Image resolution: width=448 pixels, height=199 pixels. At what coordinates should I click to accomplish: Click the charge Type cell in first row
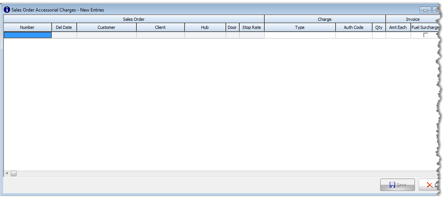[300, 35]
